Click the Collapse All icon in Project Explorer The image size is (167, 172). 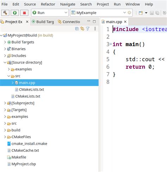coord(77,29)
